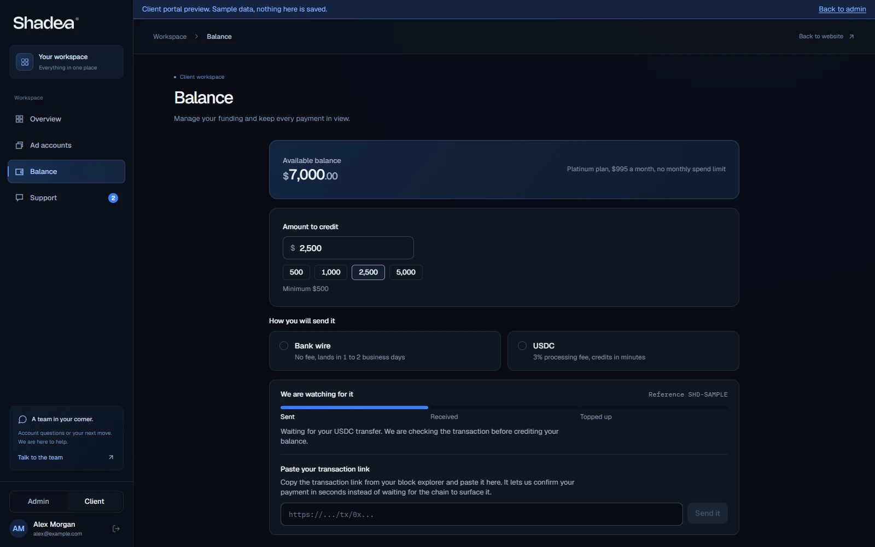Open Ad accounts in the sidebar
This screenshot has height=547, width=875.
pos(66,146)
